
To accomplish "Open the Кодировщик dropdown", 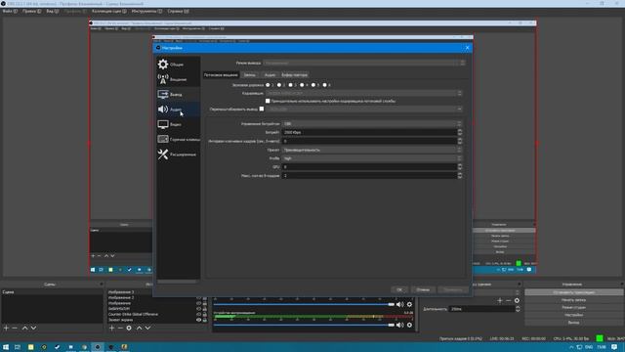I will (364, 94).
